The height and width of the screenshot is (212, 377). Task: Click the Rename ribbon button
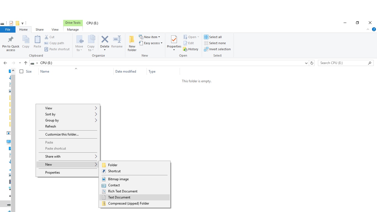(117, 42)
